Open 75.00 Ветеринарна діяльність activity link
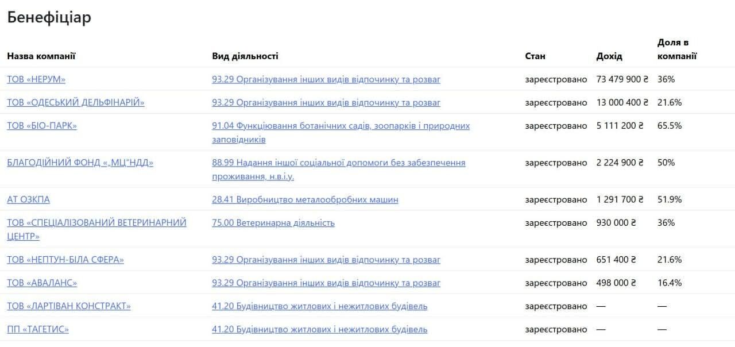Viewport: 735px width, 347px height. [273, 222]
